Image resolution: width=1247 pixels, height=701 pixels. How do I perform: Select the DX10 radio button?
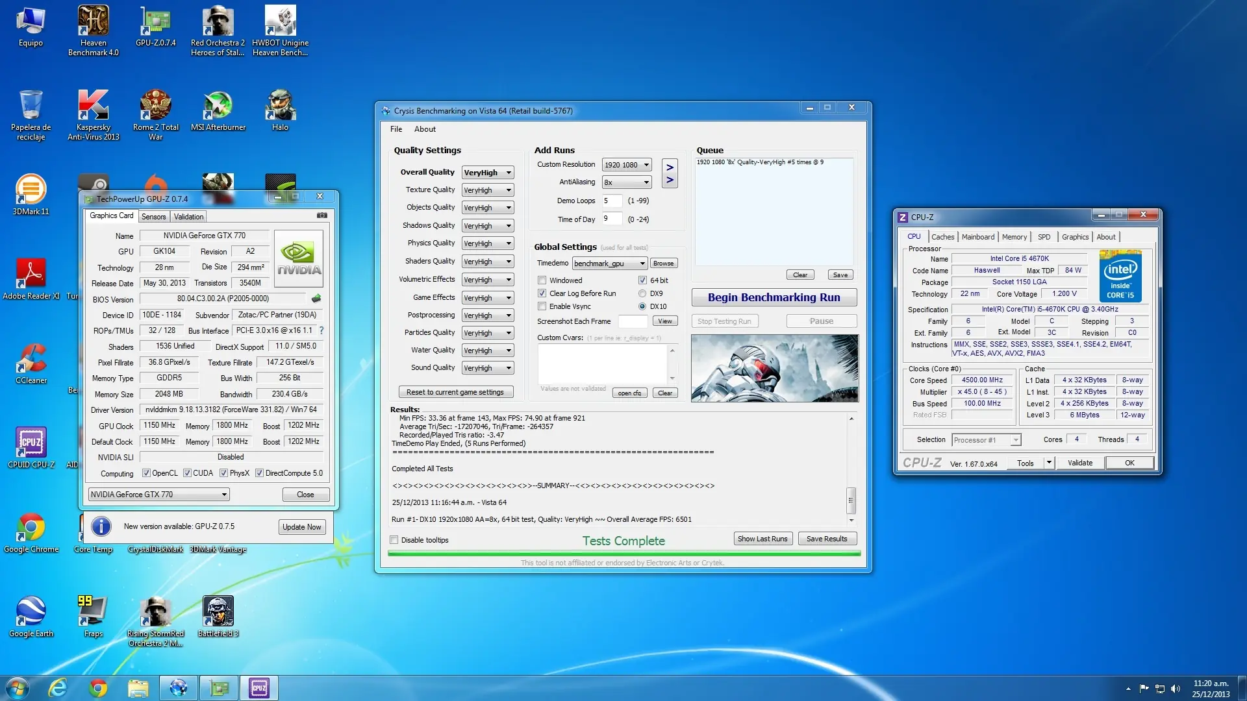click(642, 306)
